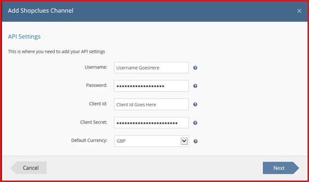Click the 'Password:' label

(97, 85)
